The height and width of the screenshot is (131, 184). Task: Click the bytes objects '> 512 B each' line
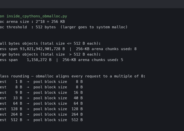click(x=50, y=54)
